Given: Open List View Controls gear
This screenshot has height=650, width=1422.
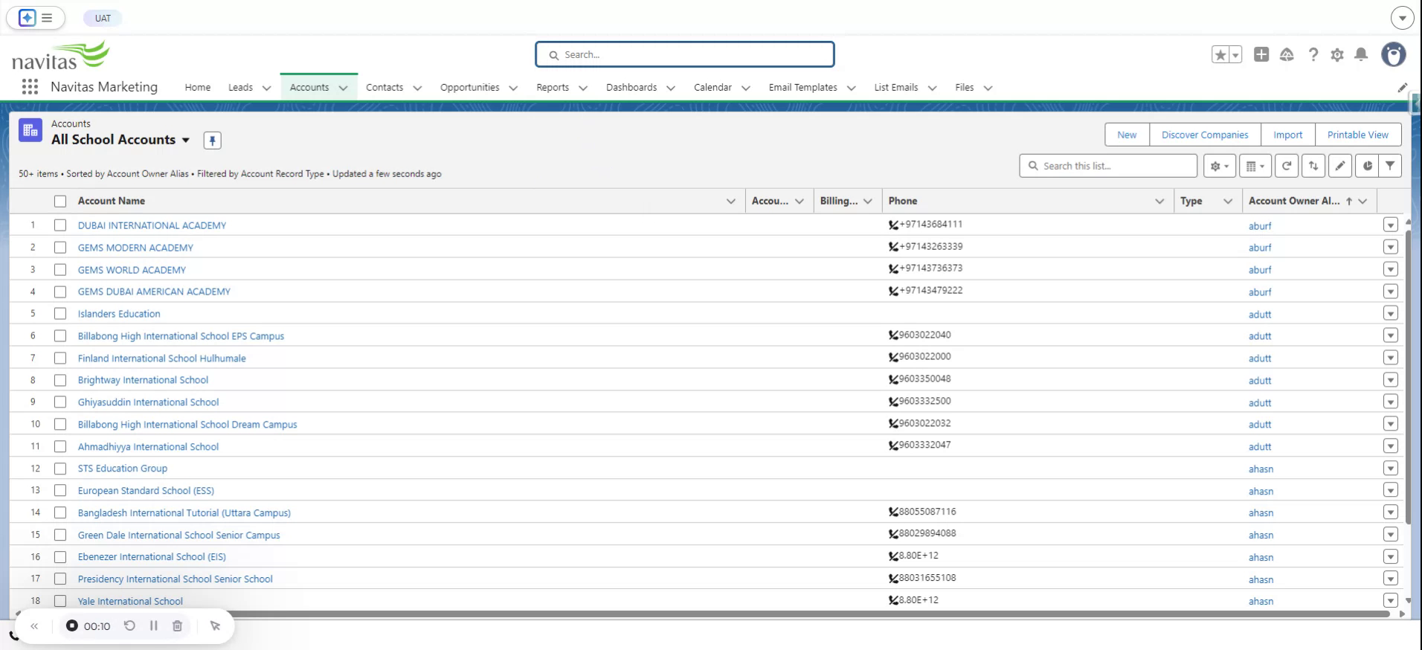Looking at the screenshot, I should click(1220, 166).
